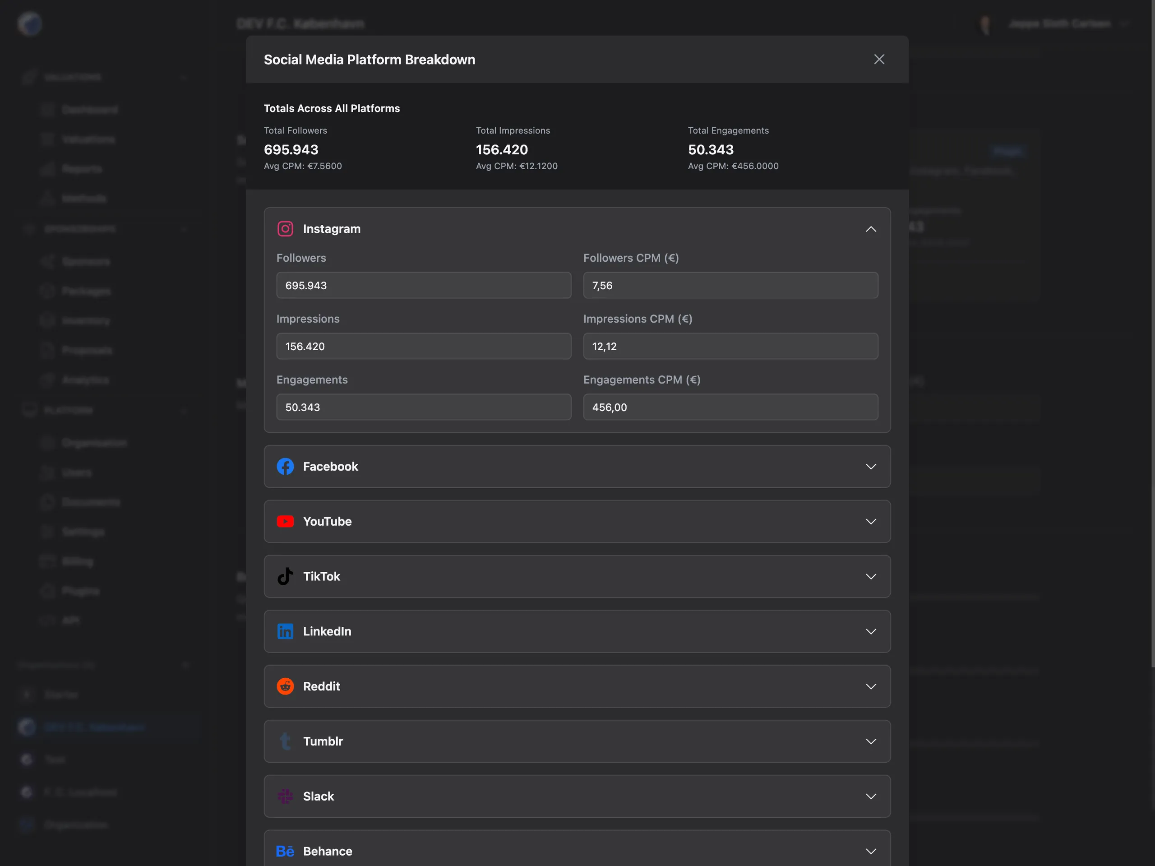
Task: Click the Reddit section title
Action: tap(322, 686)
